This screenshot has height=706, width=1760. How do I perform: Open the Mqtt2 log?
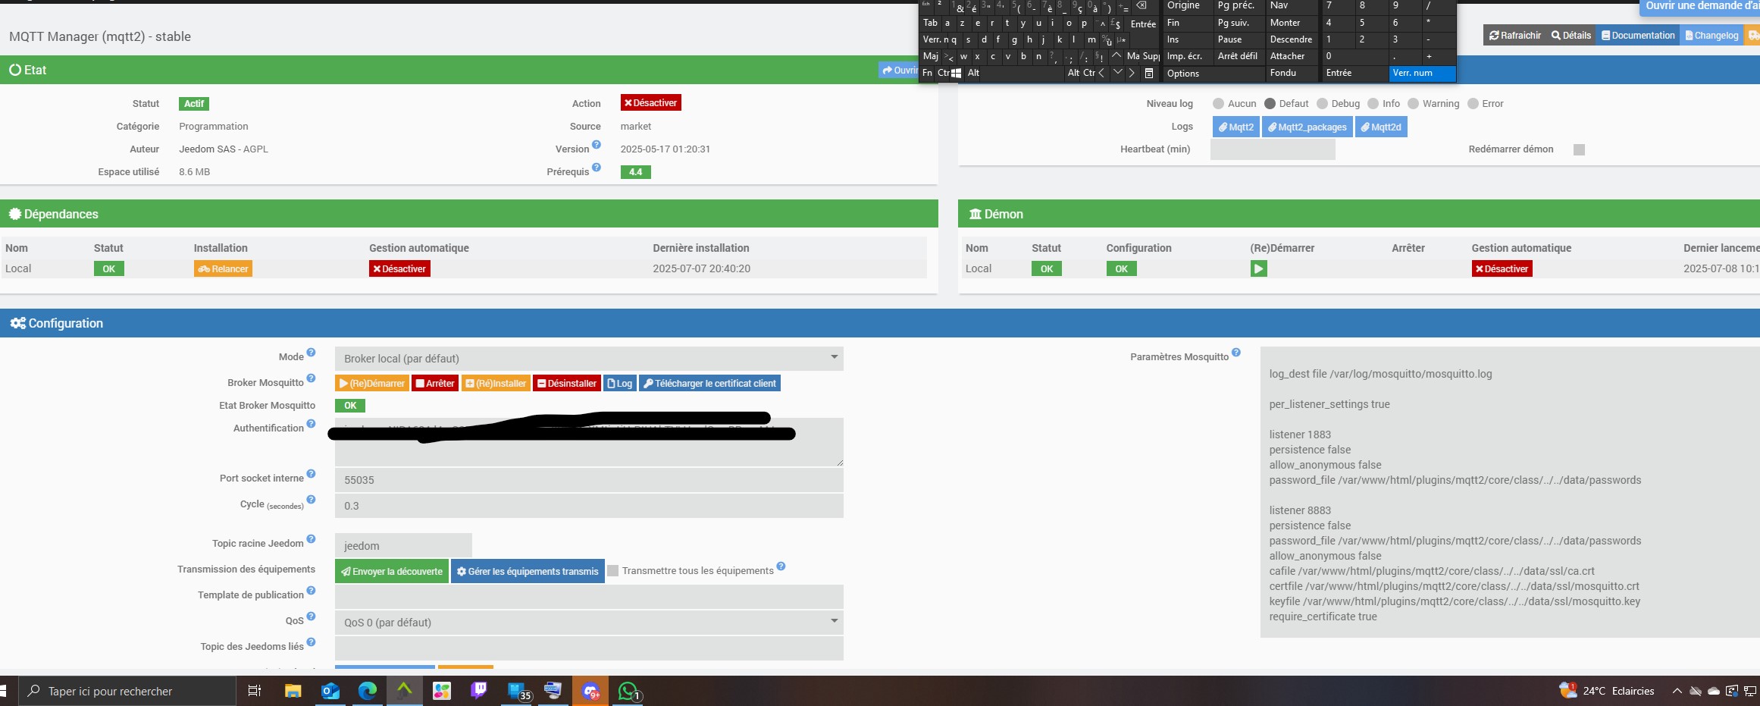(1235, 127)
